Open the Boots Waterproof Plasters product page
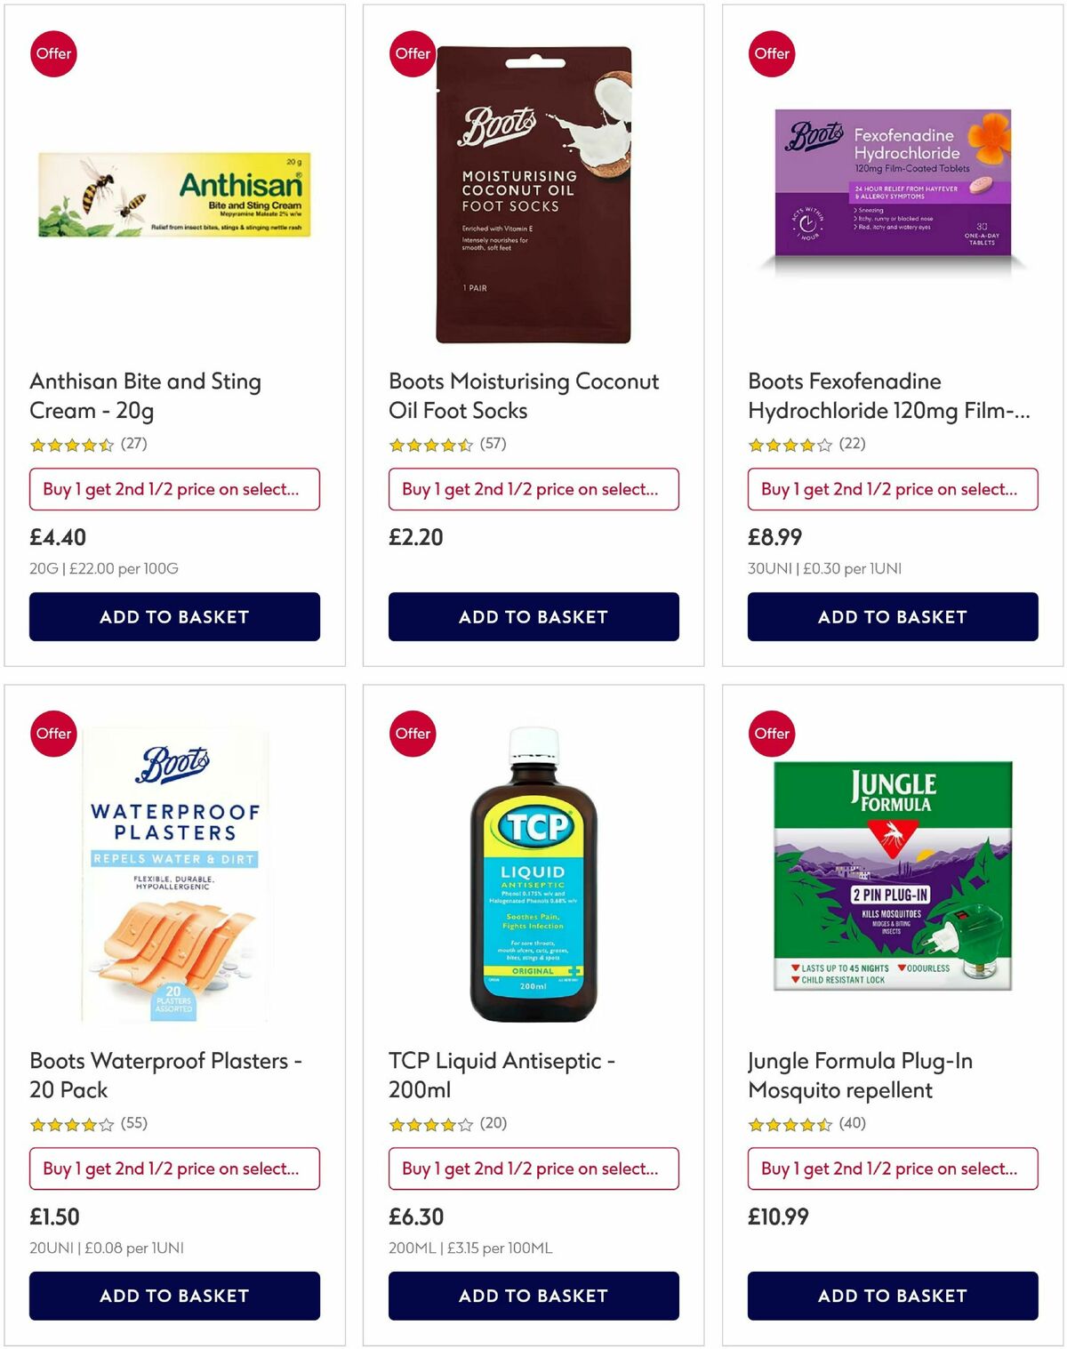 [165, 1075]
